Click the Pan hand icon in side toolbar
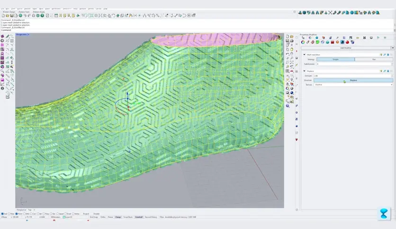 pyautogui.click(x=292, y=53)
